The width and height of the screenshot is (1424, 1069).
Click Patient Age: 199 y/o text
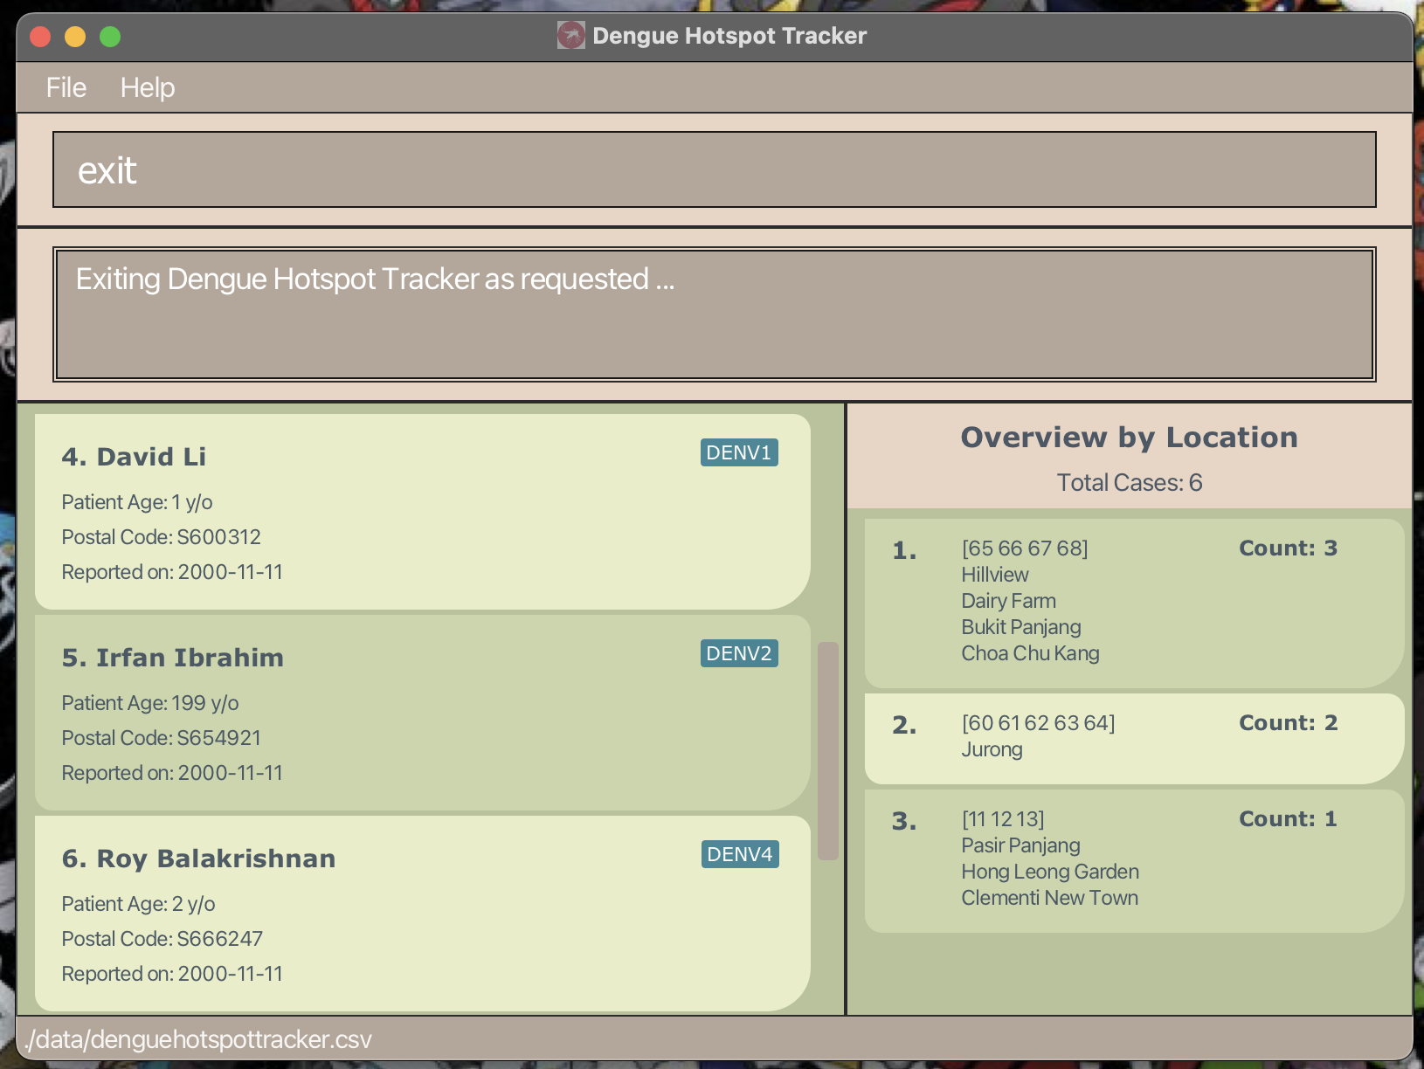[150, 703]
